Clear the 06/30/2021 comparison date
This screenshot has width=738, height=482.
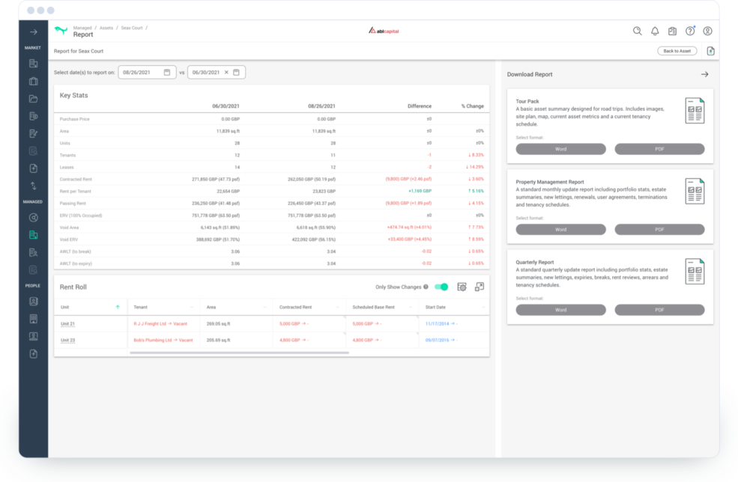coord(226,73)
